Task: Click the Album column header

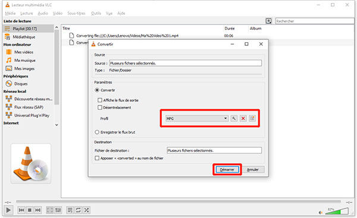Action: coord(255,28)
